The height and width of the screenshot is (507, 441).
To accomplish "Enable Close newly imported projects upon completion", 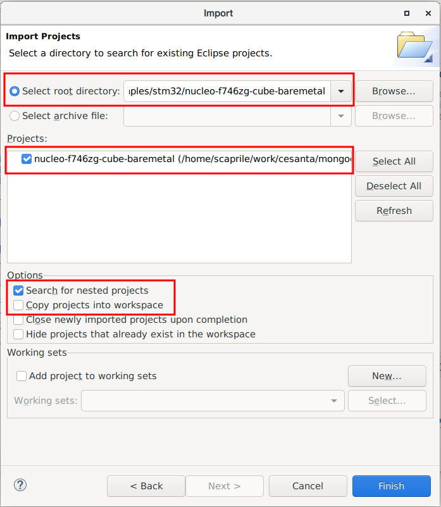I will pos(18,320).
